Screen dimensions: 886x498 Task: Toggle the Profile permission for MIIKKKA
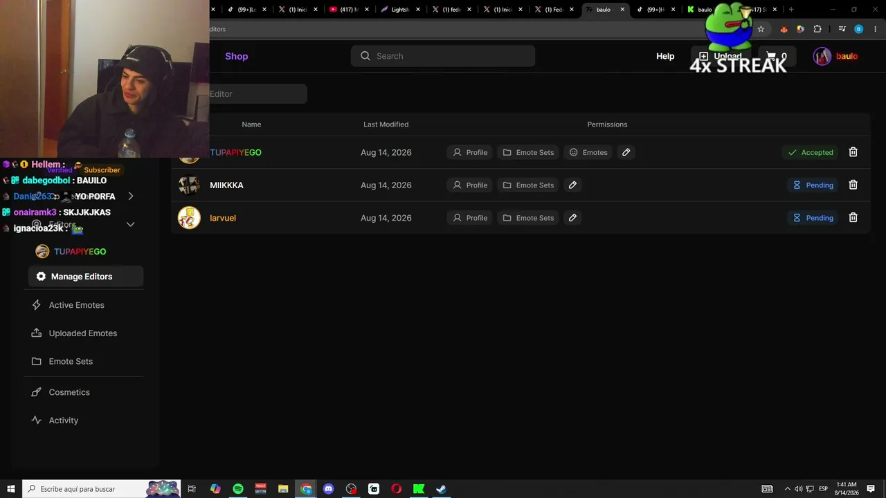(469, 185)
